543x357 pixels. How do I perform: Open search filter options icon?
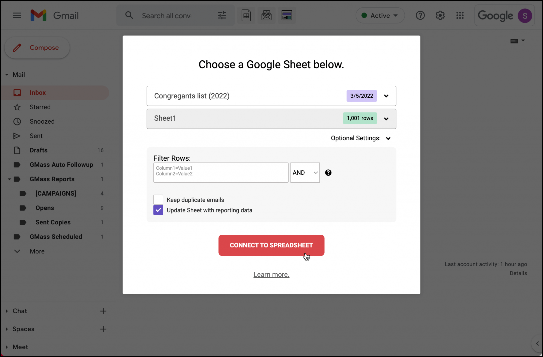pyautogui.click(x=222, y=15)
